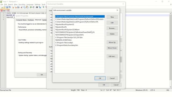Open the File menu in Notepad++
This screenshot has width=172, height=97.
click(2, 5)
